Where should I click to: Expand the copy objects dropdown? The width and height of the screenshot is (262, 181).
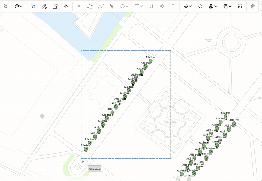pos(227,6)
